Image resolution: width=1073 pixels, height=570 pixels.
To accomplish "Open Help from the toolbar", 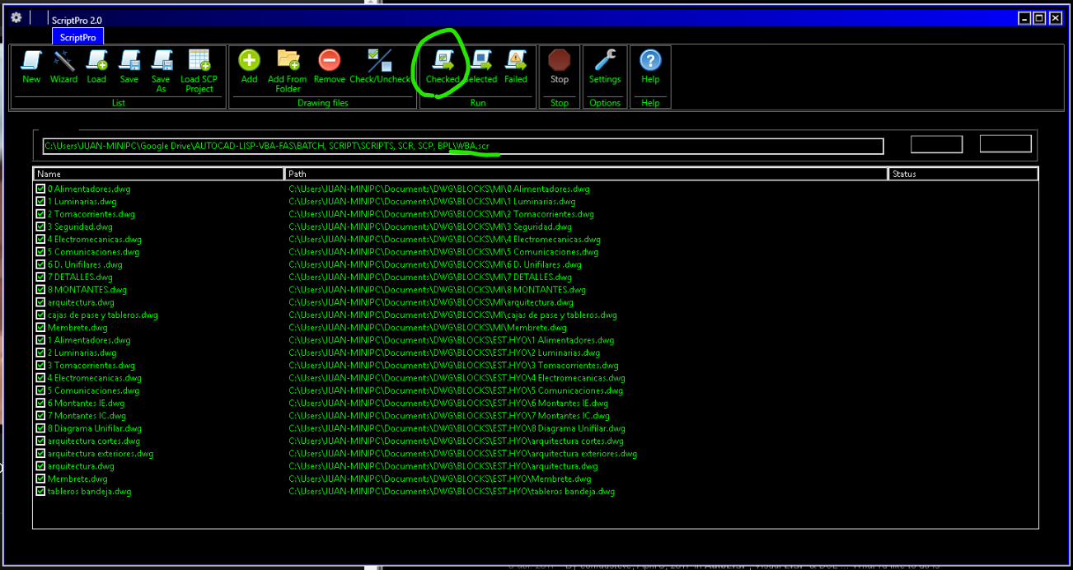I will pyautogui.click(x=650, y=67).
